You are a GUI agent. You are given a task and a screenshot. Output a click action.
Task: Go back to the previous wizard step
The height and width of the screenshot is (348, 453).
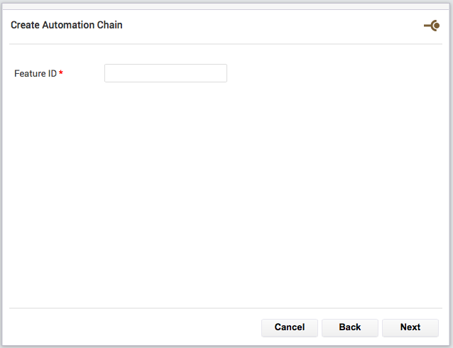350,327
